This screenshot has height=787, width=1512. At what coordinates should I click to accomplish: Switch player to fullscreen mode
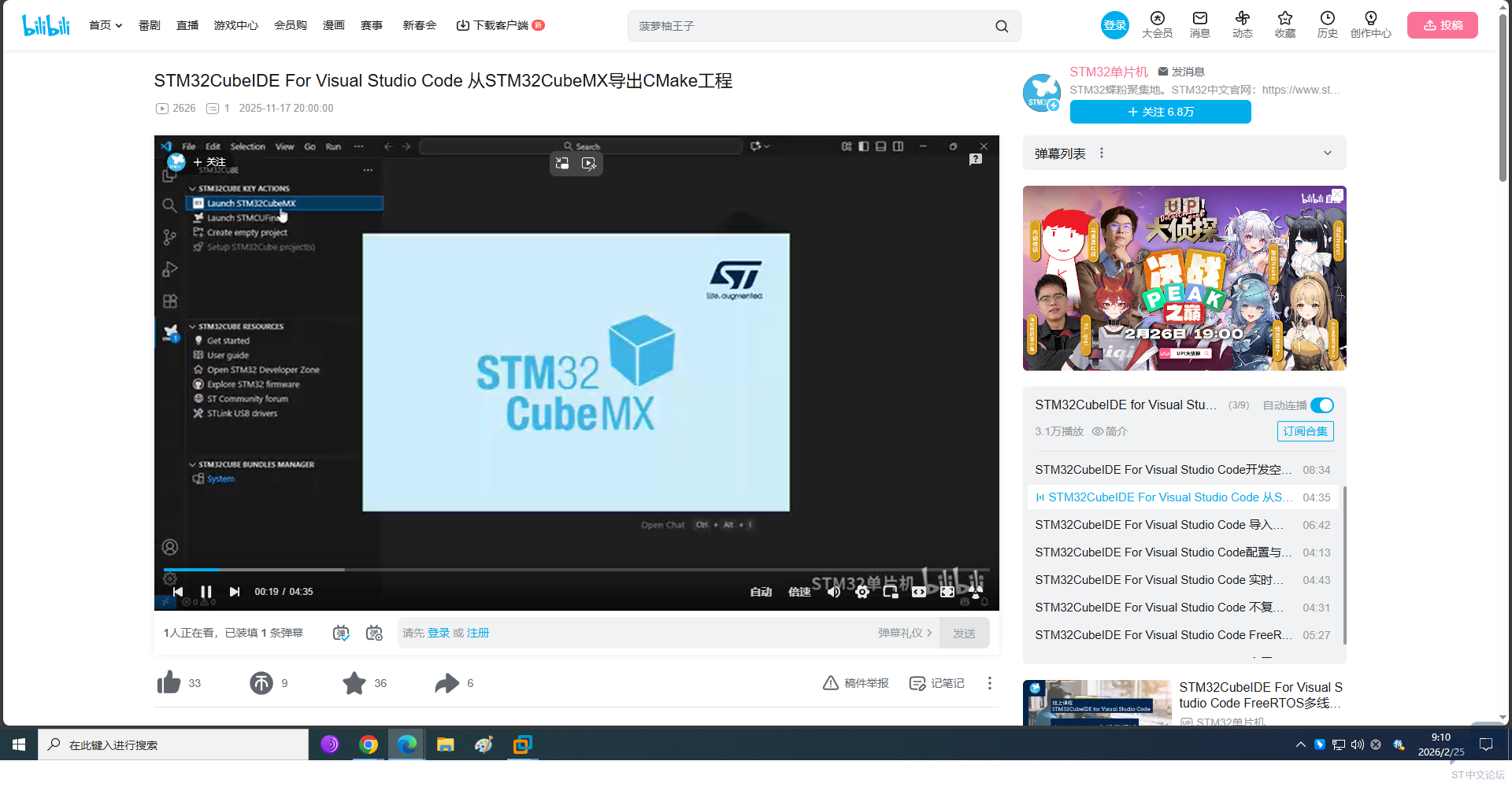976,592
